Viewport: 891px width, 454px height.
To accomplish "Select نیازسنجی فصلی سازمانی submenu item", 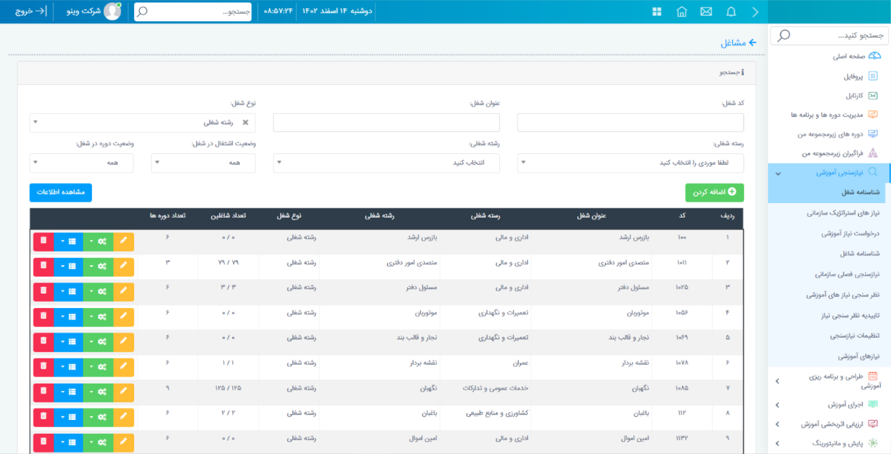I will click(847, 275).
